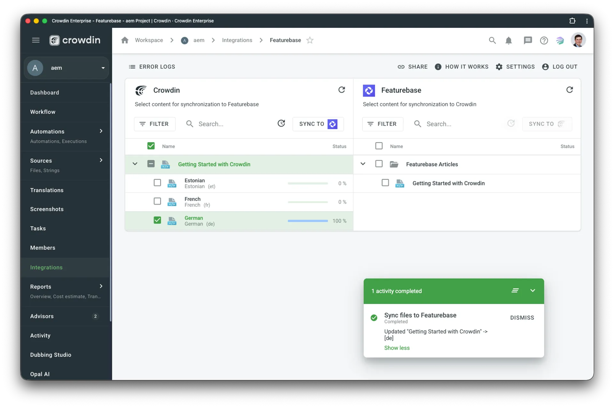Click the Estonian 0% progress bar
Screen dimensions: 614x407
pos(308,183)
